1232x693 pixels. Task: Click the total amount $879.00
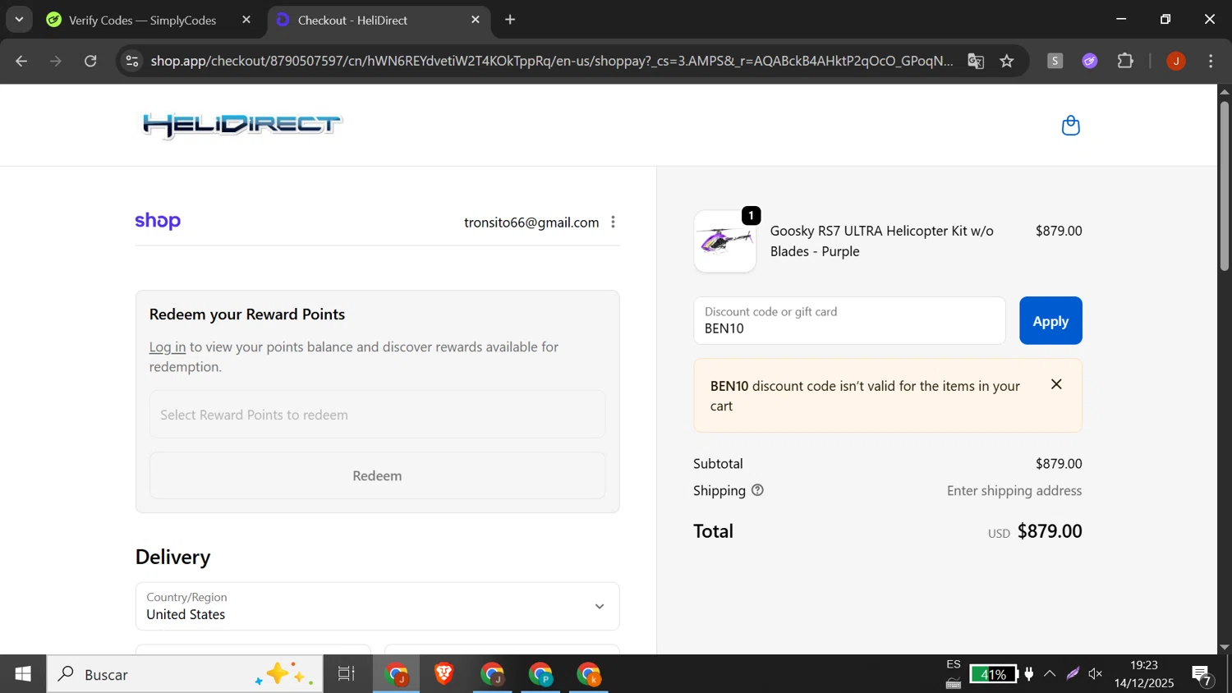click(1050, 531)
